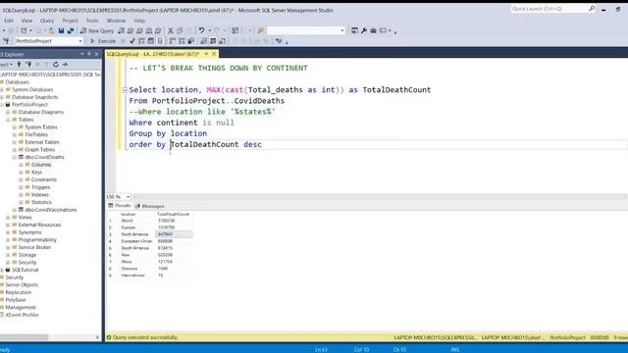Select the Indexes folder
The image size is (628, 353).
click(x=39, y=194)
